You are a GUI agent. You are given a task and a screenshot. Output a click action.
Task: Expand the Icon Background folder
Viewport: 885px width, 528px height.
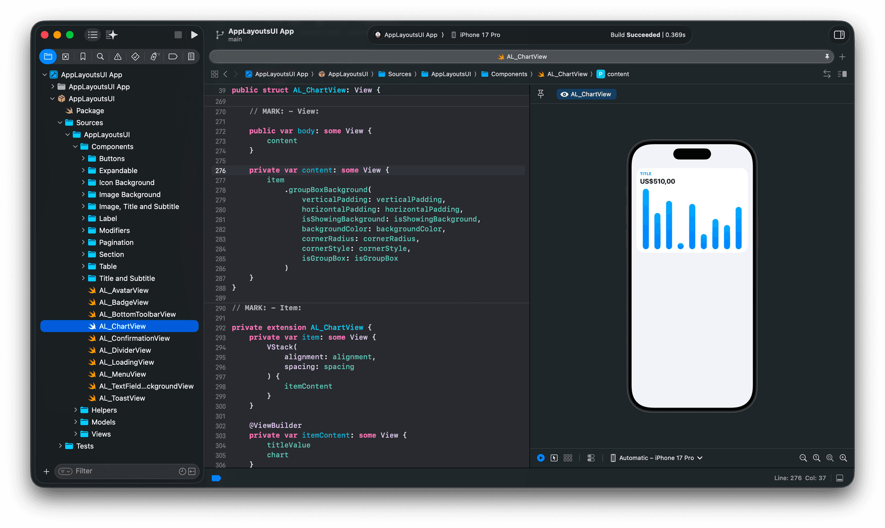(x=83, y=183)
